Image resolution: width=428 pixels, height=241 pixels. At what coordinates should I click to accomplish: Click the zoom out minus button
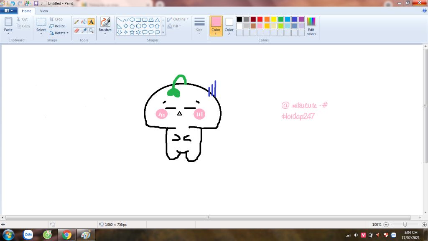pyautogui.click(x=386, y=225)
